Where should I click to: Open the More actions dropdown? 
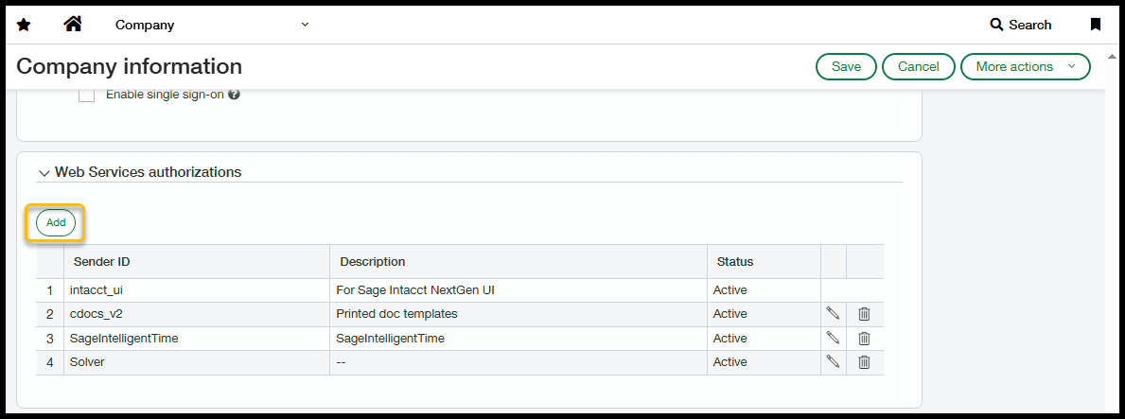tap(1025, 66)
